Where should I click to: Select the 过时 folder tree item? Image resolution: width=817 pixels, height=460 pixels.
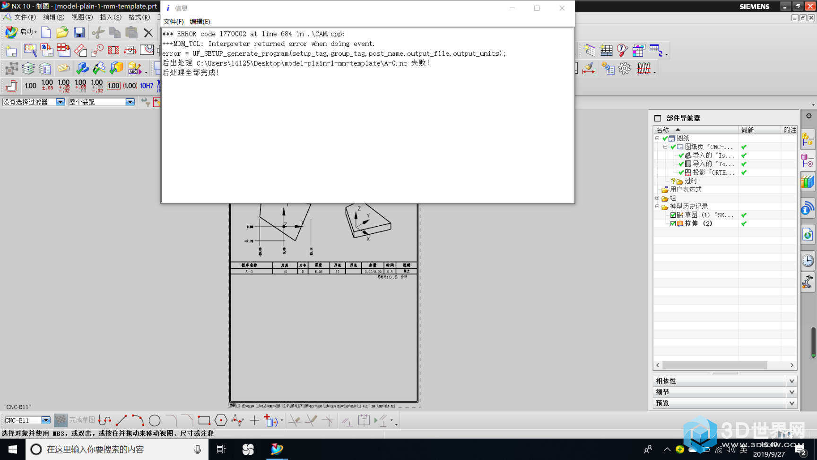691,181
